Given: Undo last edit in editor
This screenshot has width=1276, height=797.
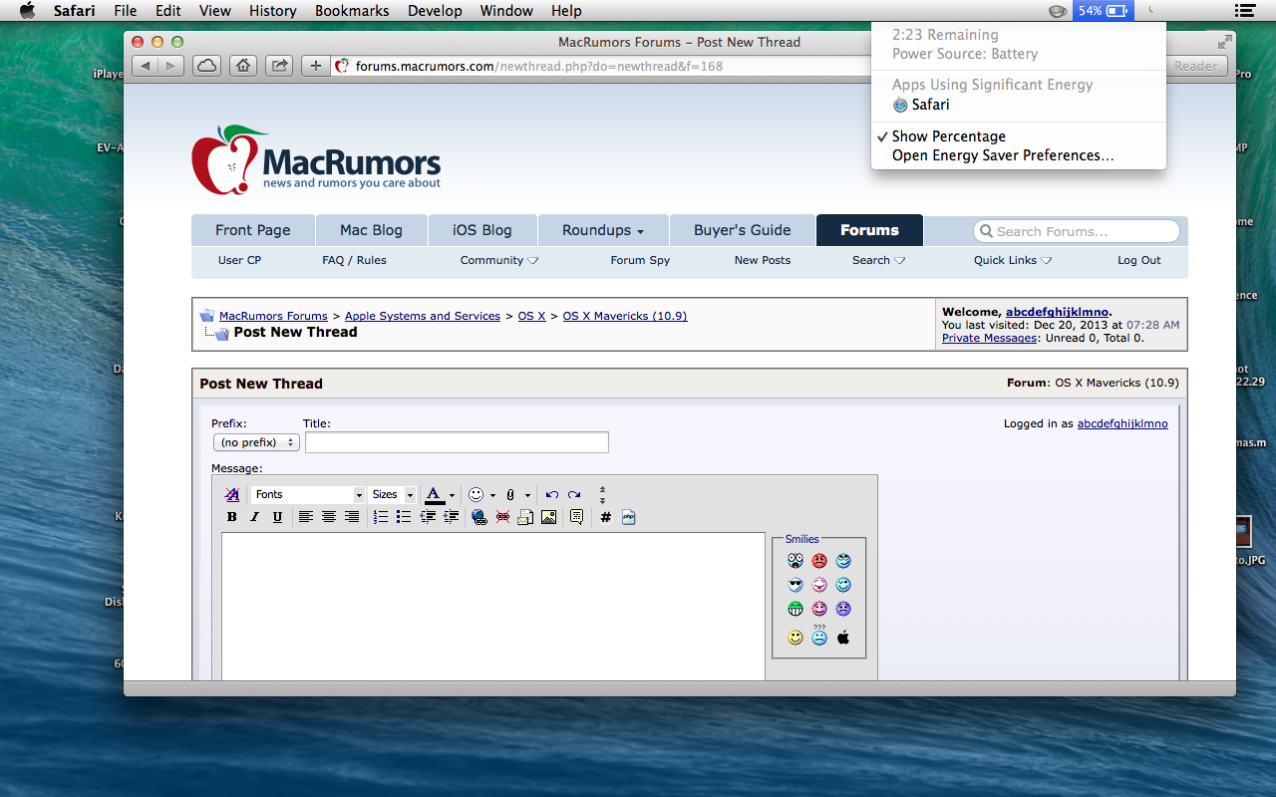Looking at the screenshot, I should coord(552,494).
